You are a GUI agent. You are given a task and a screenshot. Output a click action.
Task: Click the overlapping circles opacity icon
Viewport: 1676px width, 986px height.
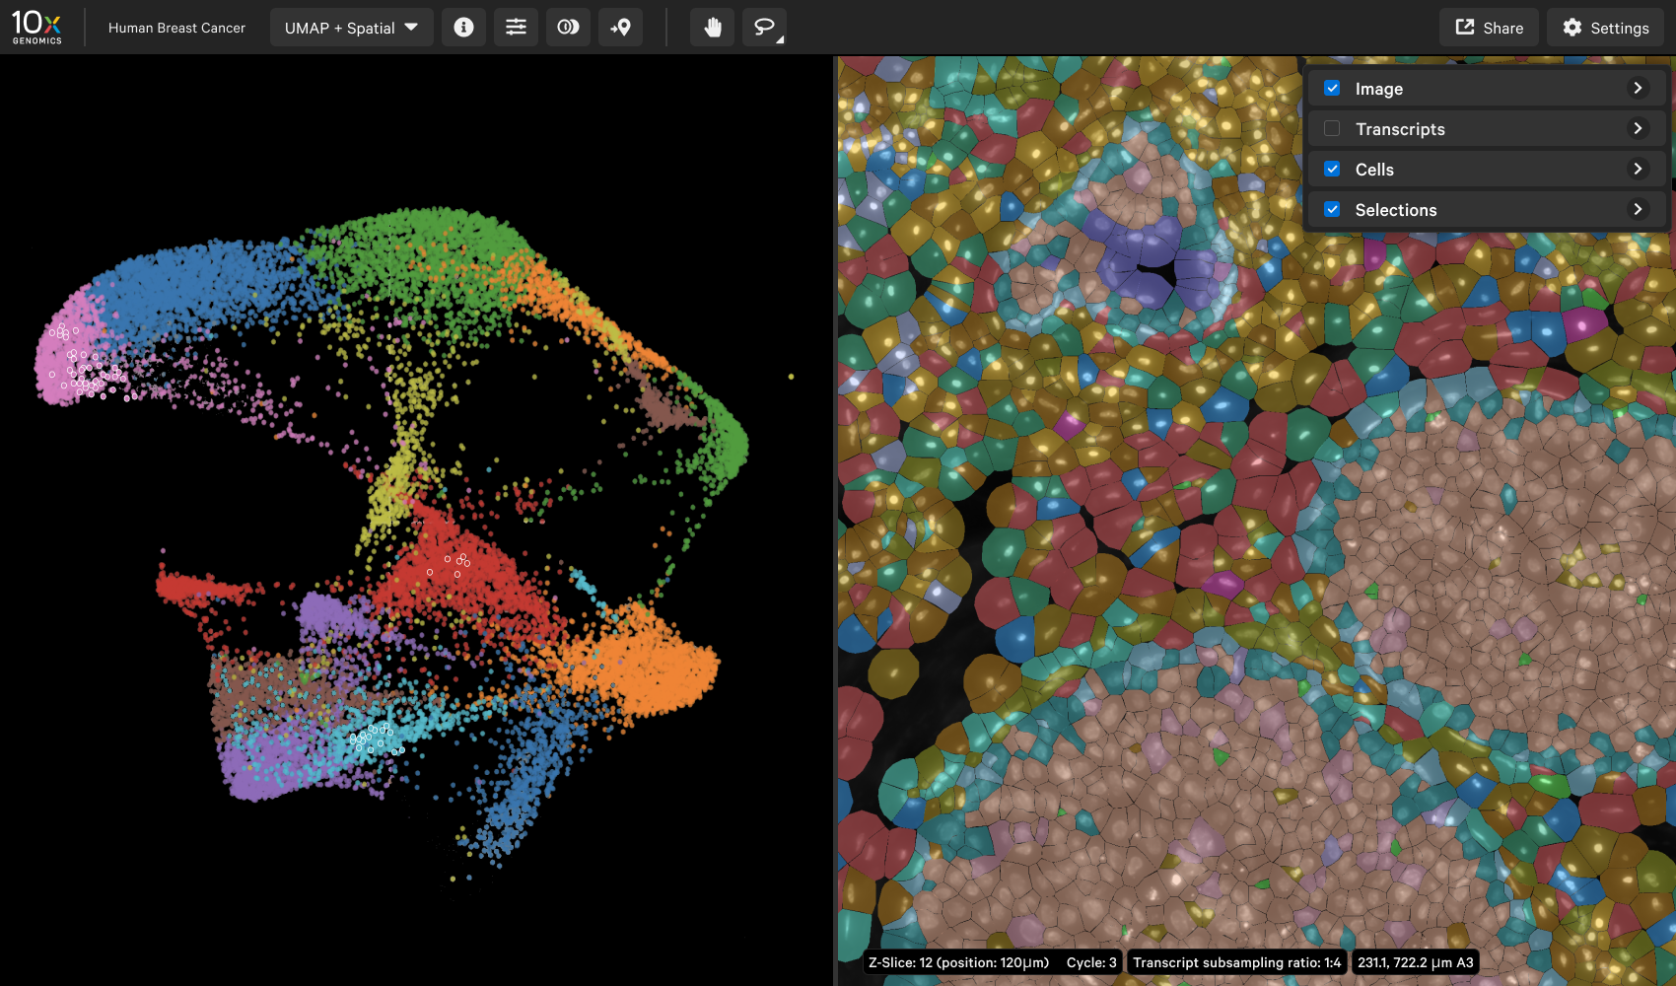[568, 28]
